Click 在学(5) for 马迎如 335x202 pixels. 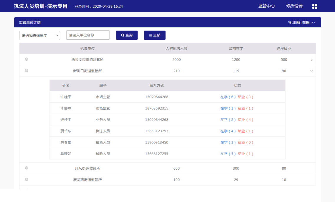pyautogui.click(x=228, y=154)
